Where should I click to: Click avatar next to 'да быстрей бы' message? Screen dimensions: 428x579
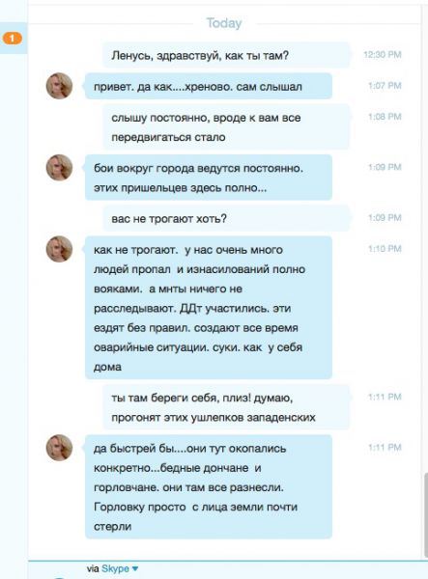point(59,448)
